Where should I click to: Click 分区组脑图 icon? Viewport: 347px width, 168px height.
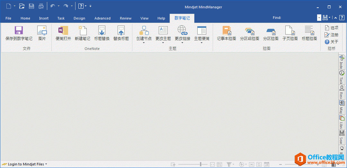(x=249, y=31)
